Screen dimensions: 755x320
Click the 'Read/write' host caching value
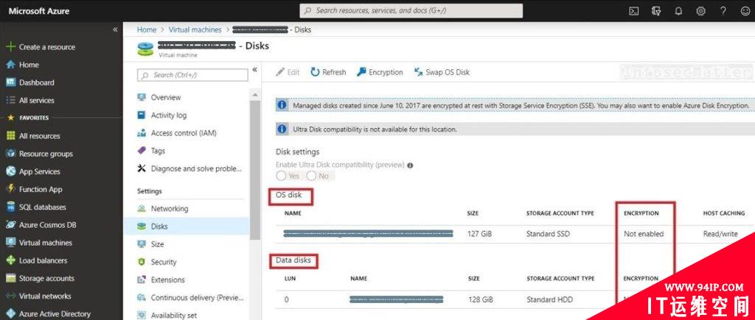(x=720, y=234)
